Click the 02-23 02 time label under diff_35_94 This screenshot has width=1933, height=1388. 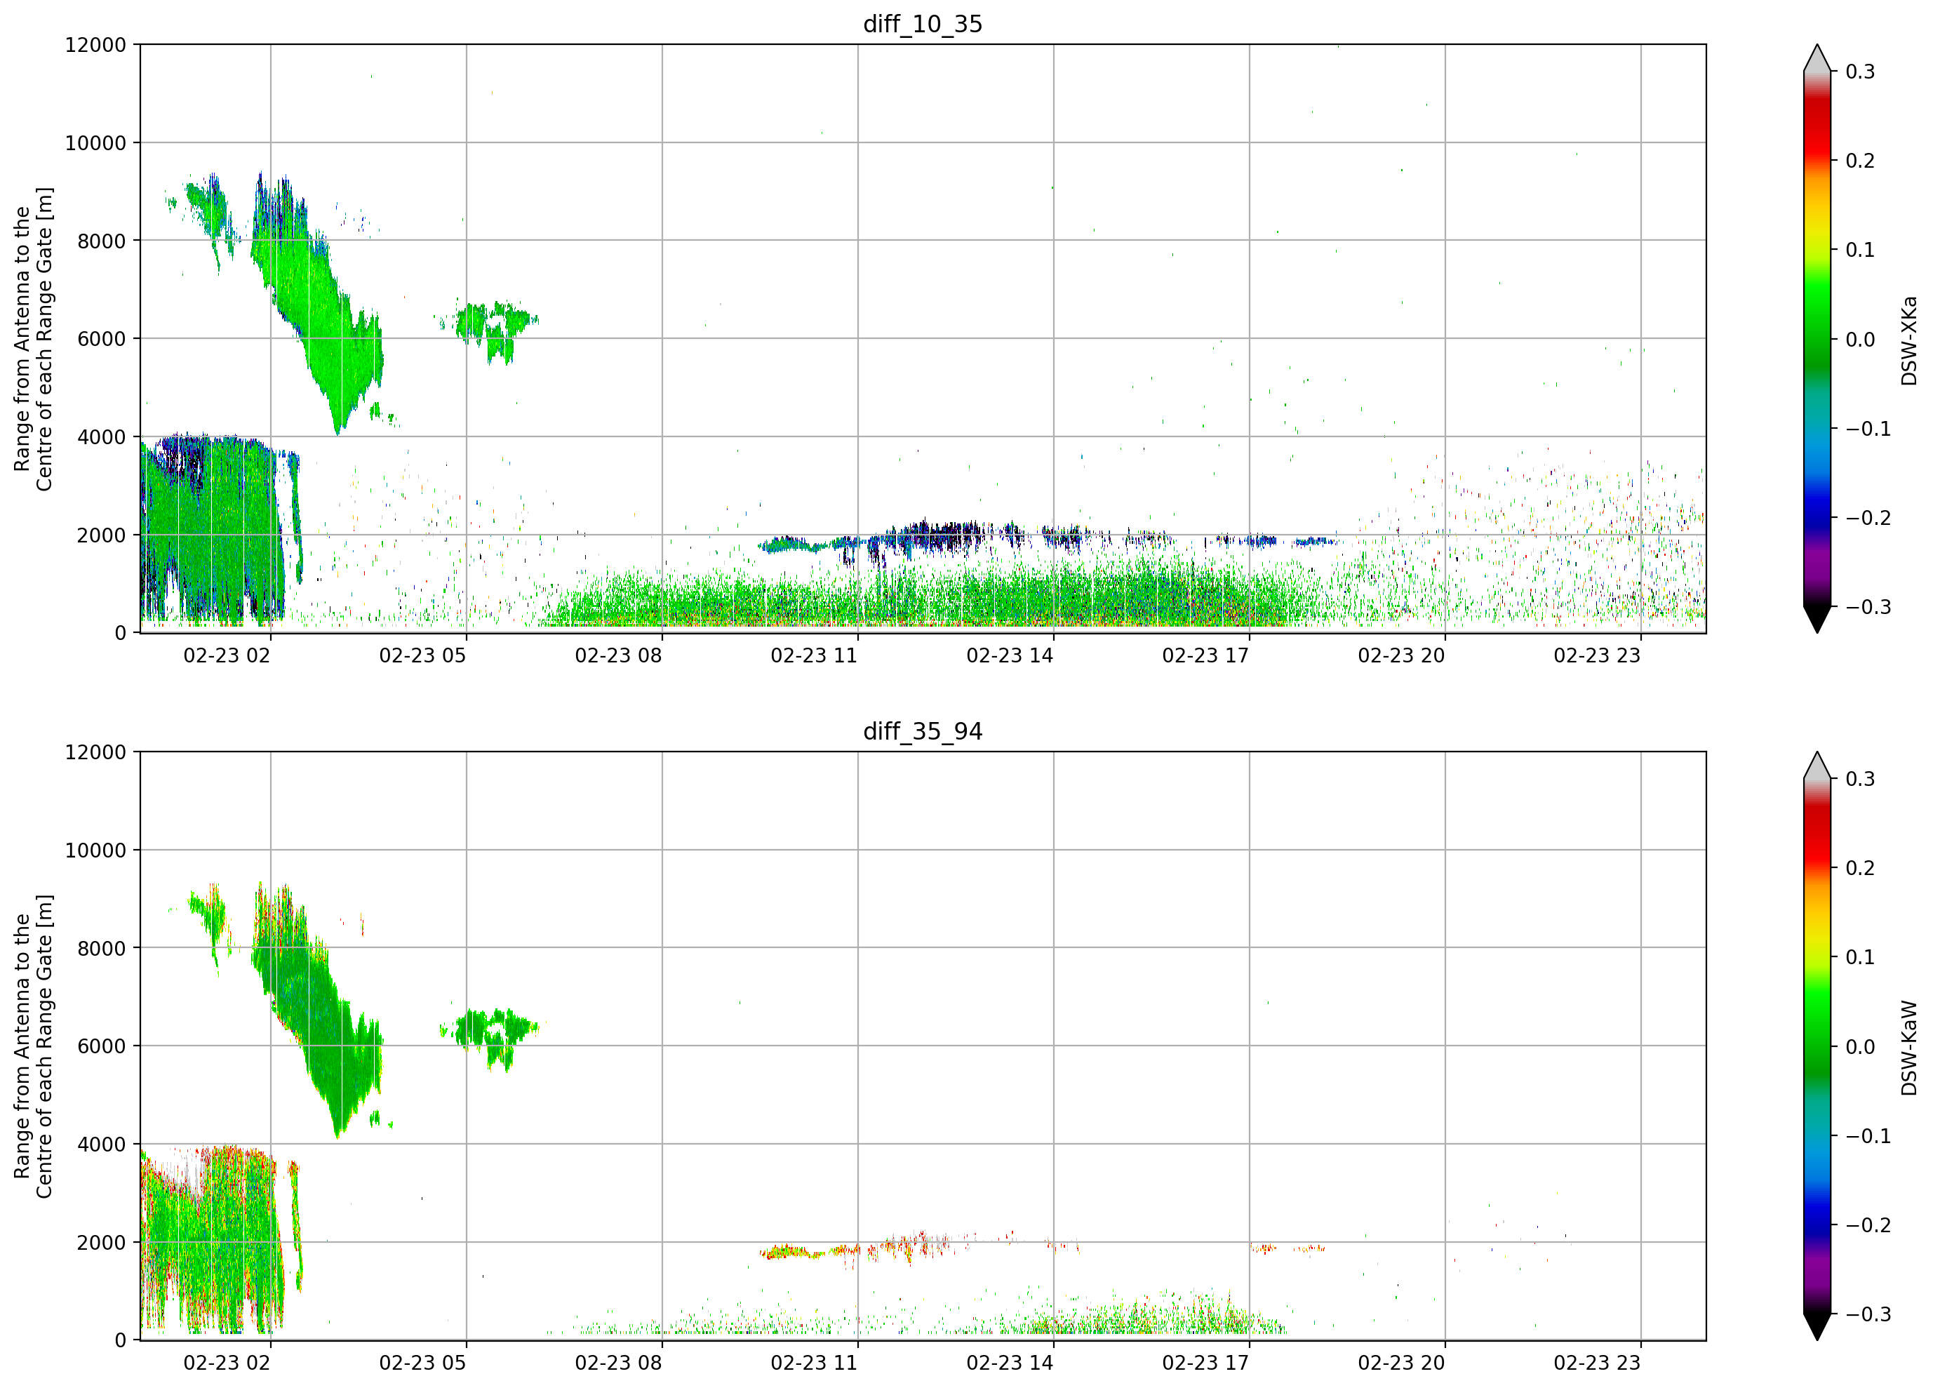227,1363
